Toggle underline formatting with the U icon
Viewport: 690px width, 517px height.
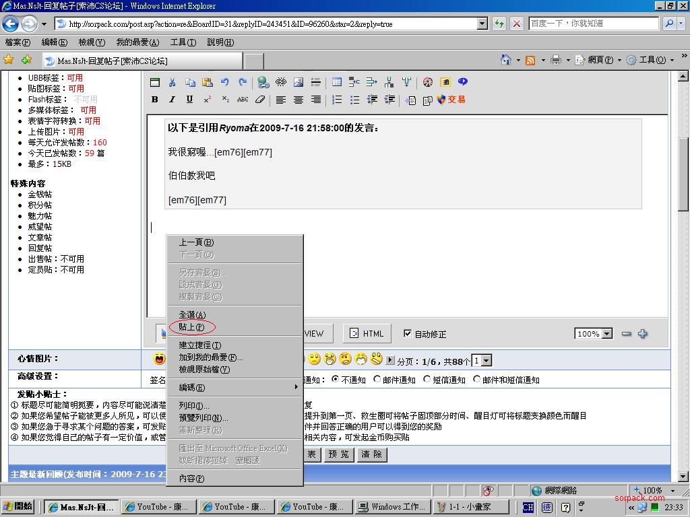point(189,100)
